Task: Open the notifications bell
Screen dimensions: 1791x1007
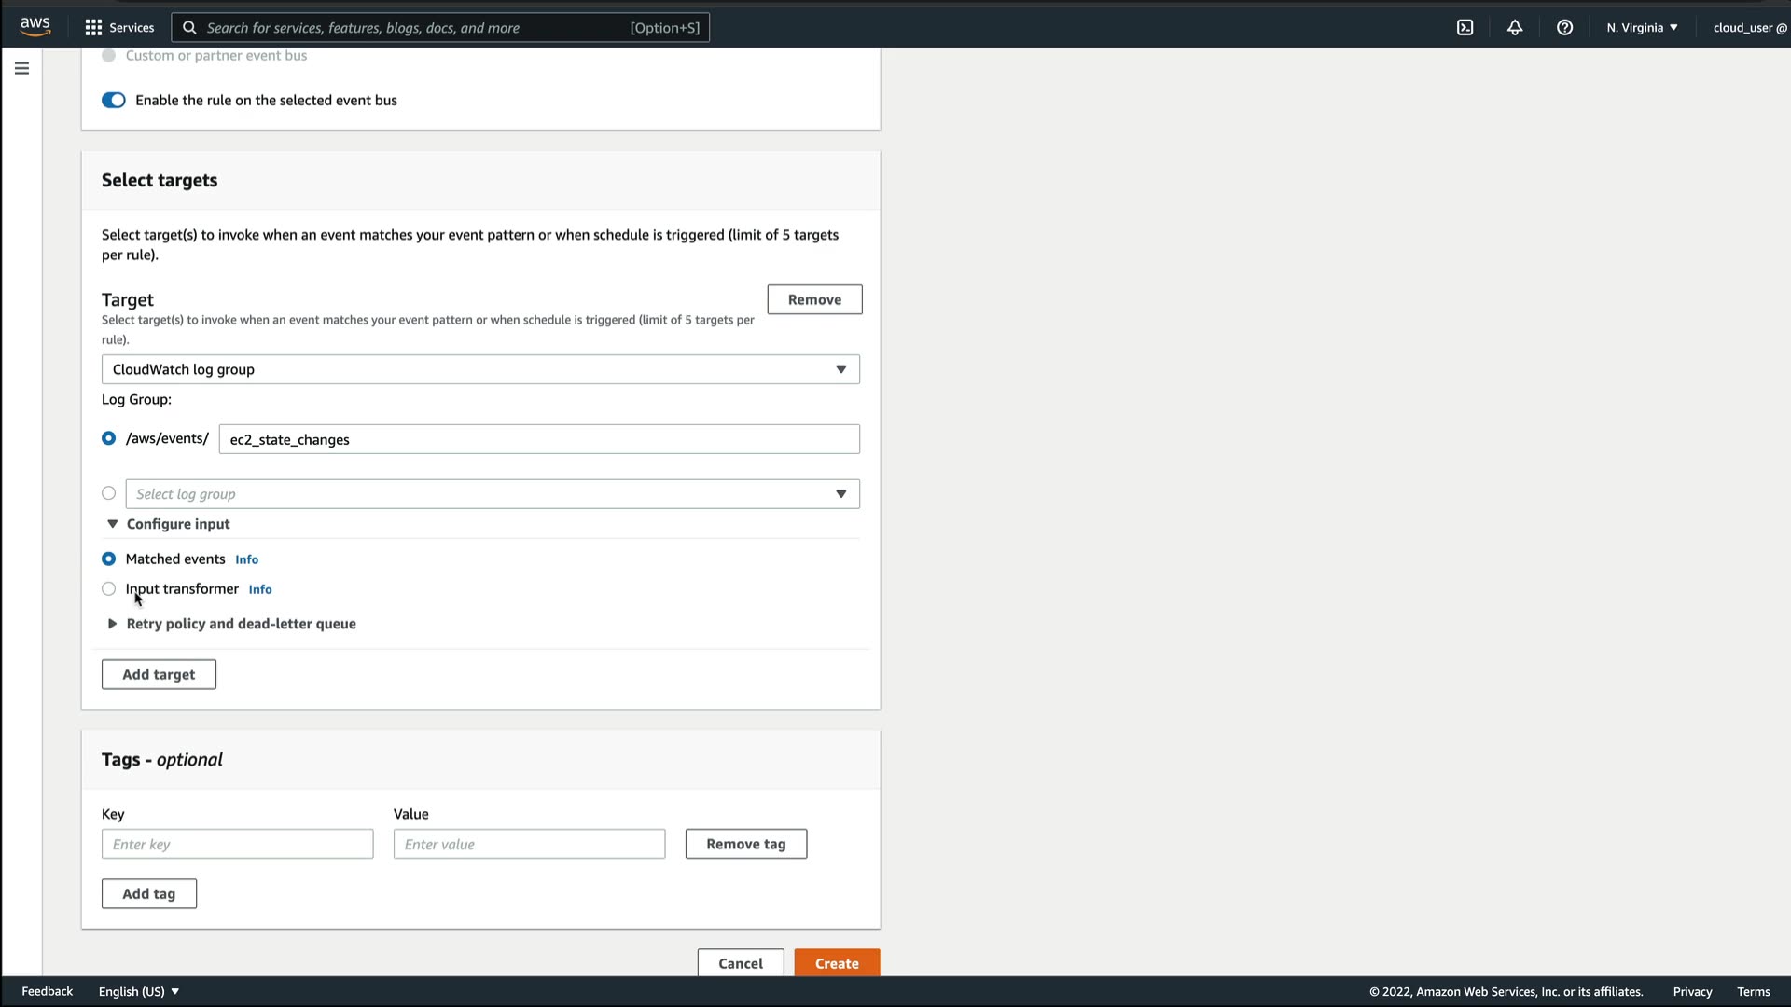Action: coord(1514,27)
